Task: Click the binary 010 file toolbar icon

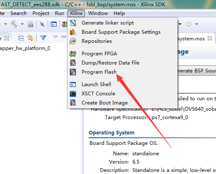Action: point(30,24)
